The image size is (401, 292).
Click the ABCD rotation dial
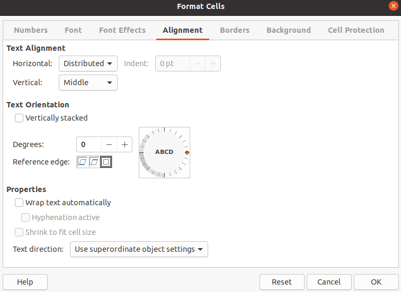[164, 152]
